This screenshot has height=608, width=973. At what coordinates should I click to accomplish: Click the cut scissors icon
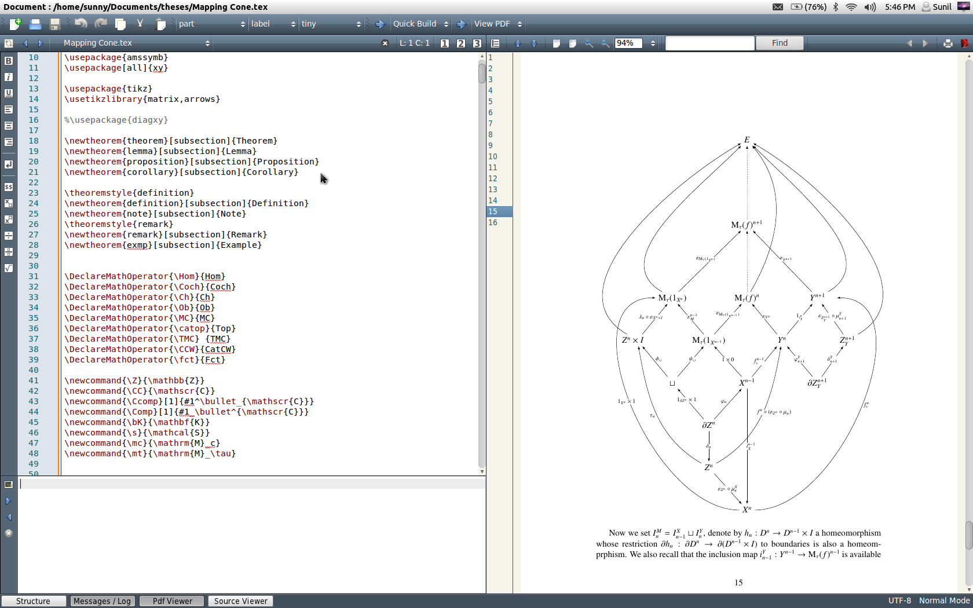click(x=140, y=24)
